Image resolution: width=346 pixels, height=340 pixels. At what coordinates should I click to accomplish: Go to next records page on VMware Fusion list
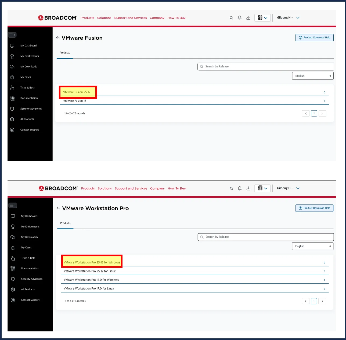click(322, 113)
